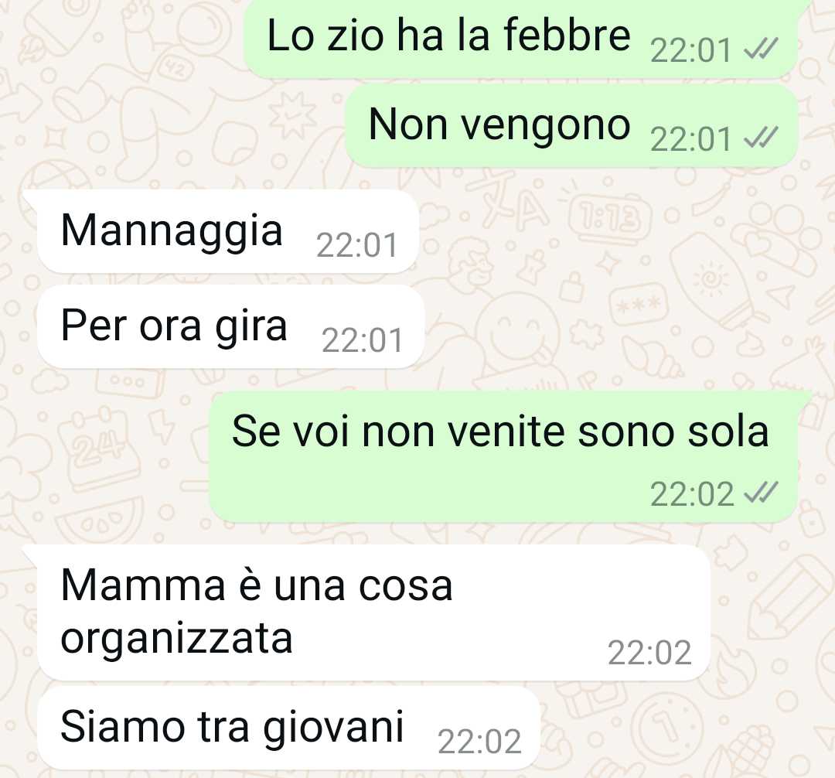Tap the word 'febbre' in the sent message
The width and height of the screenshot is (835, 778).
(567, 35)
